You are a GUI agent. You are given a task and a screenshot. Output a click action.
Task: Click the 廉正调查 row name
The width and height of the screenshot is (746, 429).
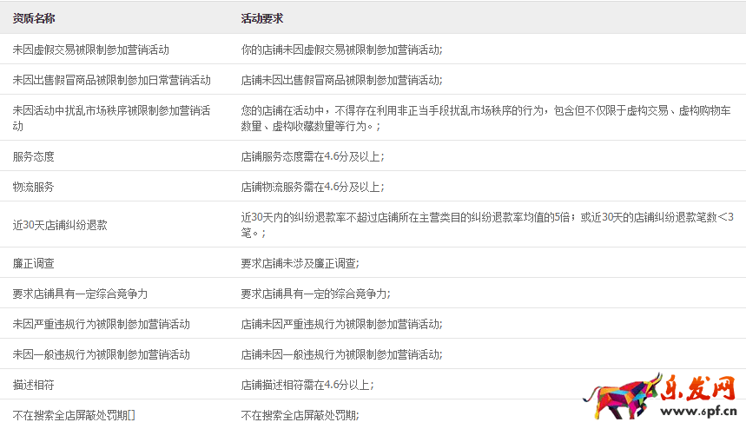[34, 263]
